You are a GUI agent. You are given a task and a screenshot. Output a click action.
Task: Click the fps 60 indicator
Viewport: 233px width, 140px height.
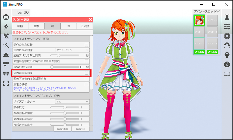pos(21,12)
